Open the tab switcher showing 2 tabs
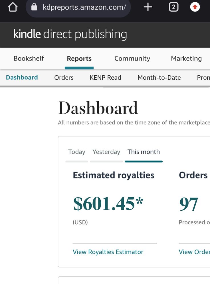The image size is (210, 284). (173, 7)
